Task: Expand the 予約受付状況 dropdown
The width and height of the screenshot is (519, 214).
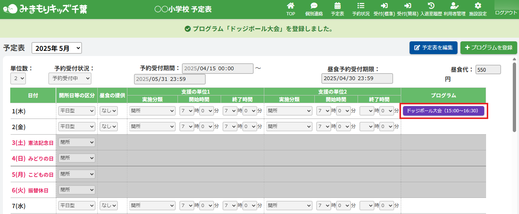Action: (x=70, y=79)
